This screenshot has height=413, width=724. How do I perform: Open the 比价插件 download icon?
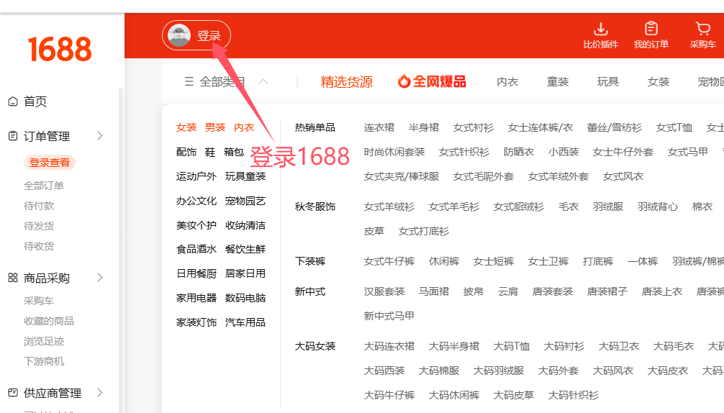point(600,29)
